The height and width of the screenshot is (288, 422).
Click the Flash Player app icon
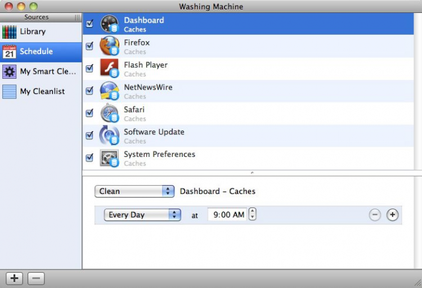109,69
